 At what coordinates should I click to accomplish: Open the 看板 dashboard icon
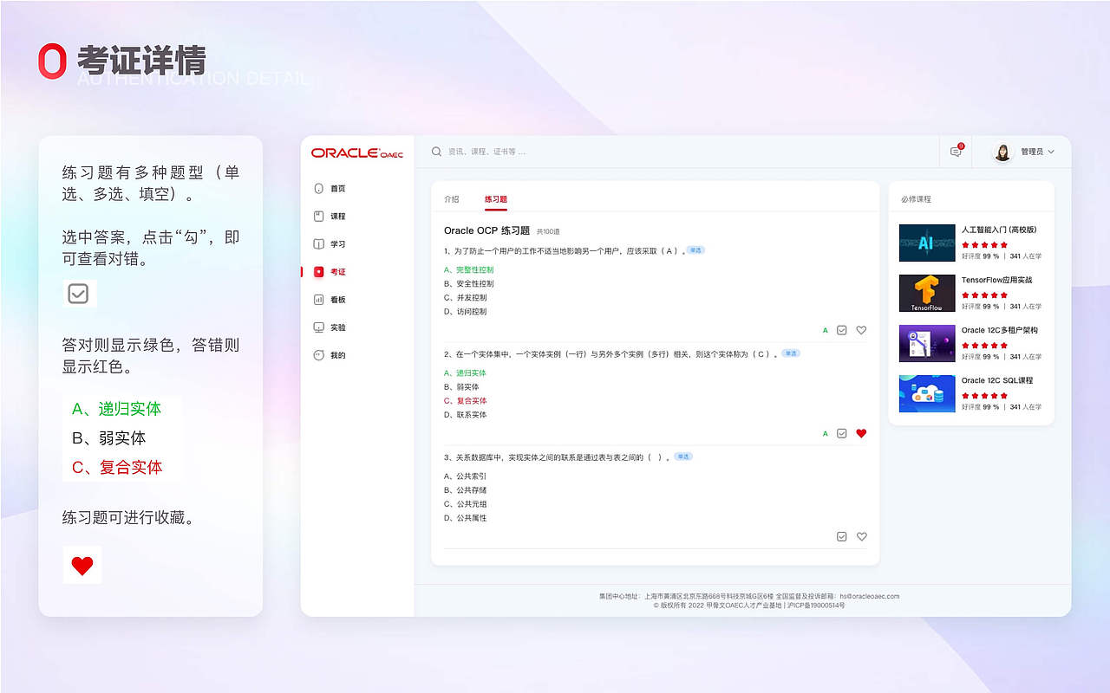320,300
